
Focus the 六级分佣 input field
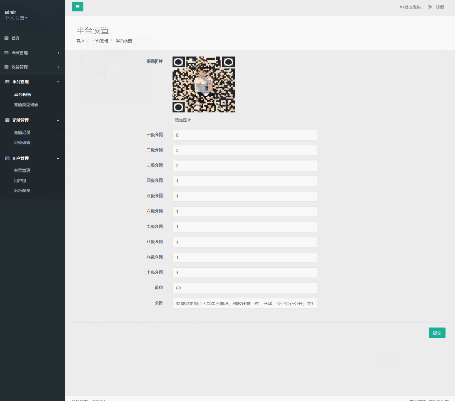[x=245, y=211]
